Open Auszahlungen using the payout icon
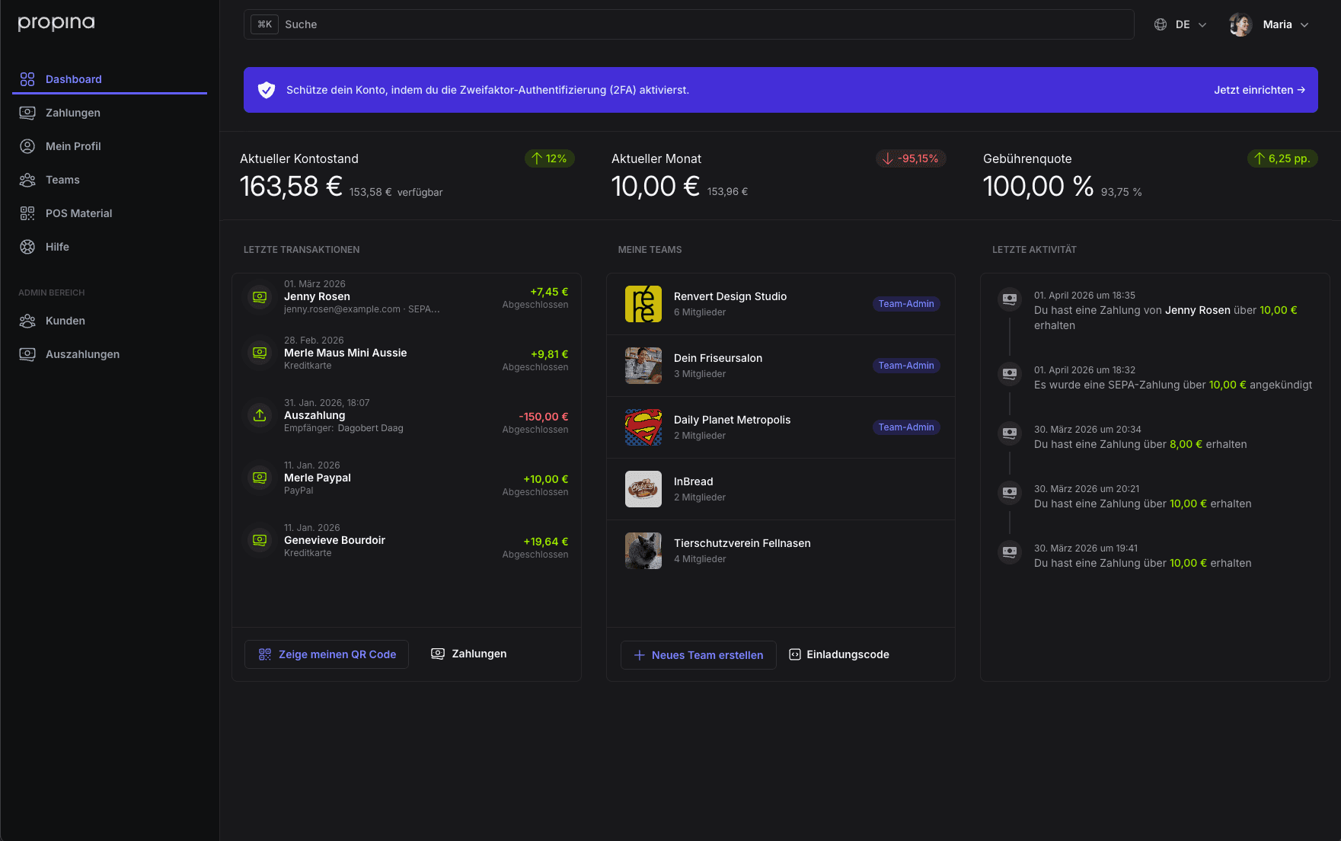This screenshot has width=1341, height=841. click(x=27, y=354)
